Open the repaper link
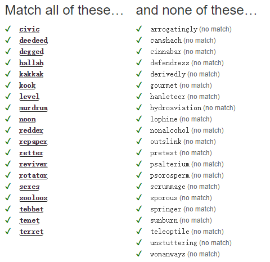The width and height of the screenshot is (270, 262). [33, 142]
